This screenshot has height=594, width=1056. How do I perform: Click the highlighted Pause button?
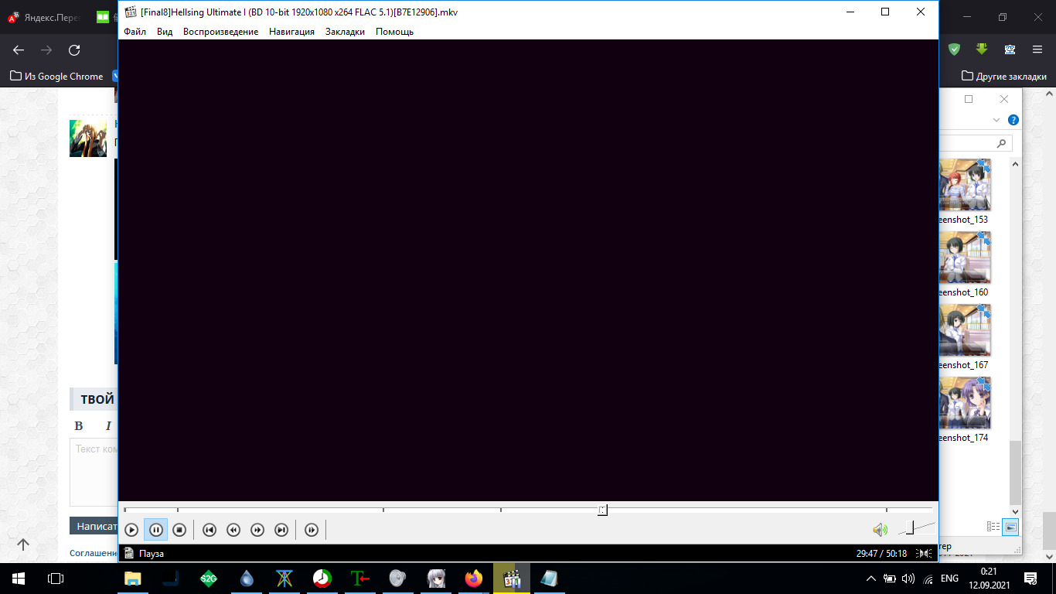155,530
